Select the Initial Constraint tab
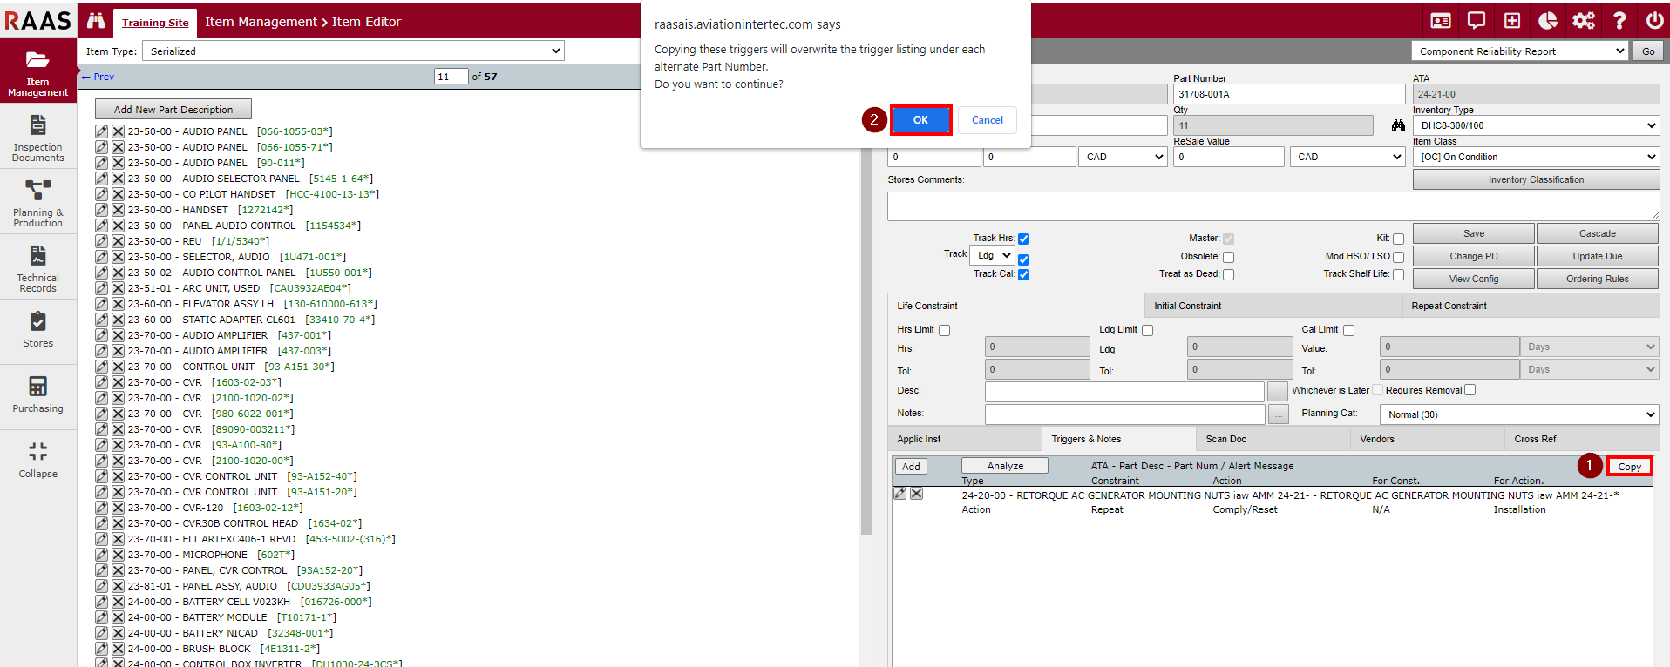Viewport: 1670px width, 667px height. coord(1187,306)
